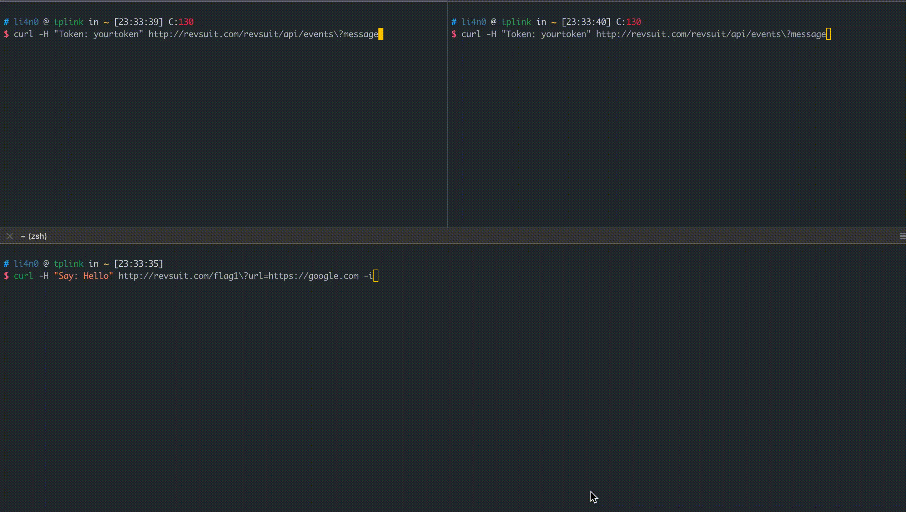Click the [23:33:35] timestamp
This screenshot has width=906, height=512.
(x=139, y=264)
